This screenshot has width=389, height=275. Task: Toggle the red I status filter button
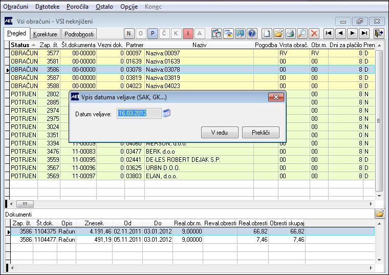(x=188, y=33)
